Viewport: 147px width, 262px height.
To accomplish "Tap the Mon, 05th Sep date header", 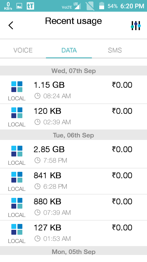I will point(73,252).
